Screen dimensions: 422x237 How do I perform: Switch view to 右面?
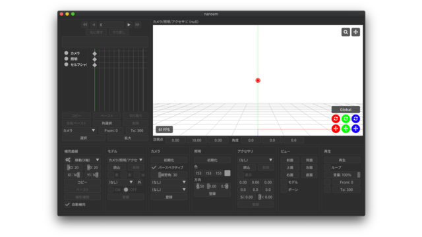[x=290, y=175]
